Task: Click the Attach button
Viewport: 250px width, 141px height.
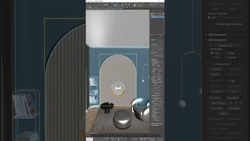Action: pyautogui.click(x=154, y=72)
